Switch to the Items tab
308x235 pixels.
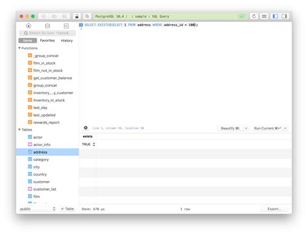(27, 40)
